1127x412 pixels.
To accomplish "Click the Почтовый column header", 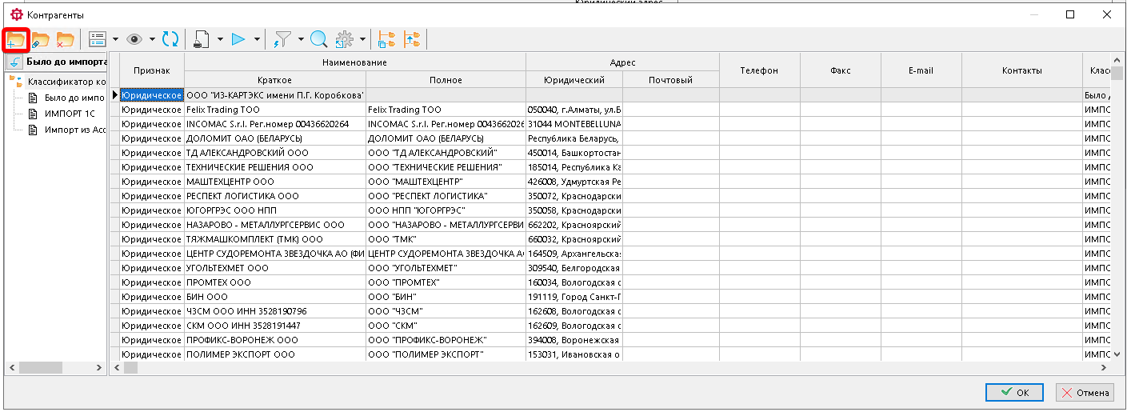I will pyautogui.click(x=670, y=80).
